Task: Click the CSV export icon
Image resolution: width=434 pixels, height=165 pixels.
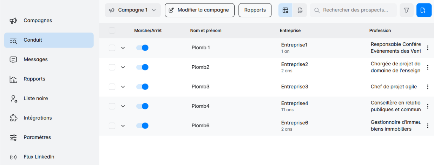Action: point(300,10)
